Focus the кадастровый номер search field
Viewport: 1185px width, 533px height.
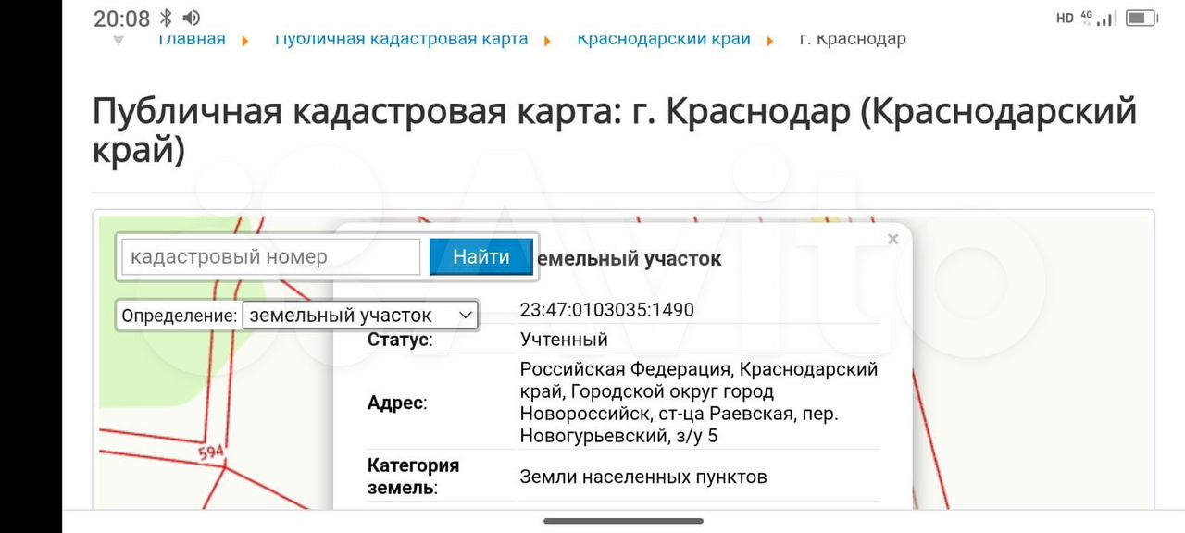coord(271,257)
